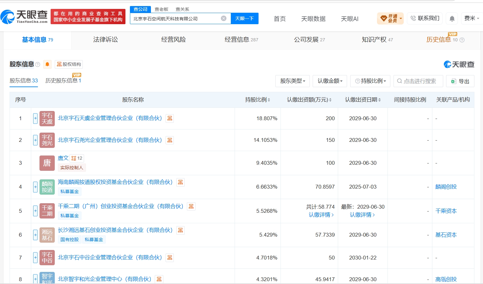Viewport: 483px width, 284px height.
Task: Open the 唐文 shareholder link
Action: [x=63, y=158]
